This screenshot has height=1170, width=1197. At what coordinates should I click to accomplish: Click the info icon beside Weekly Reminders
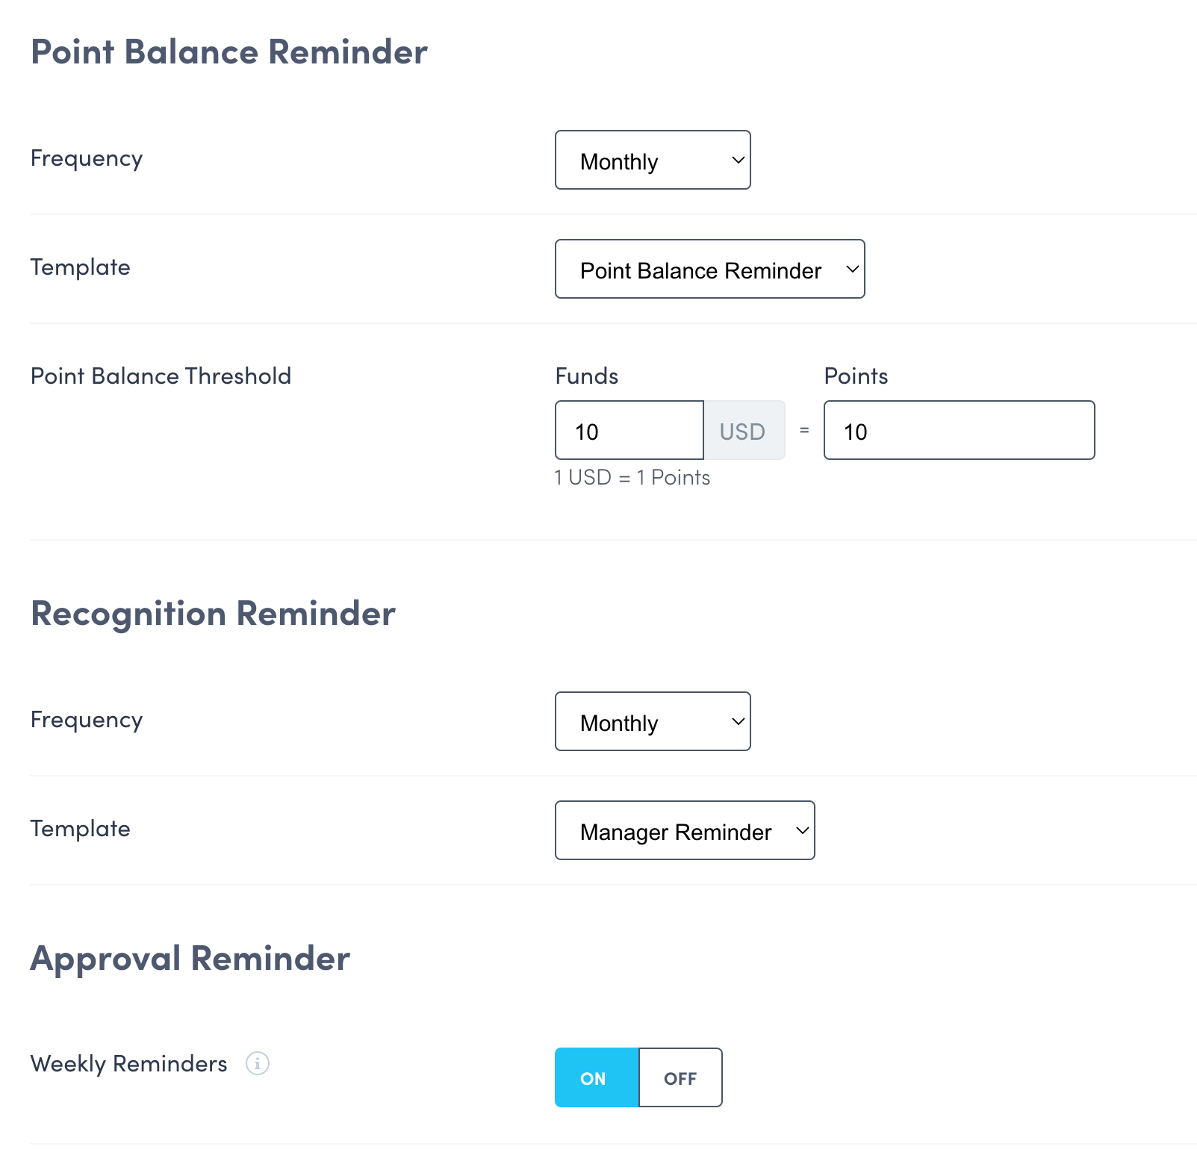pyautogui.click(x=257, y=1064)
